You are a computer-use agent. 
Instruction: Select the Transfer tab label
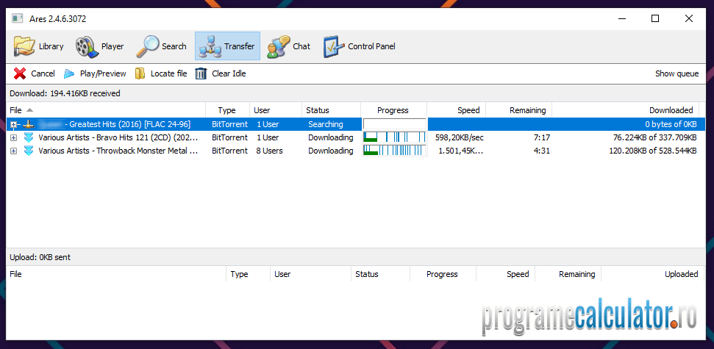(x=239, y=46)
